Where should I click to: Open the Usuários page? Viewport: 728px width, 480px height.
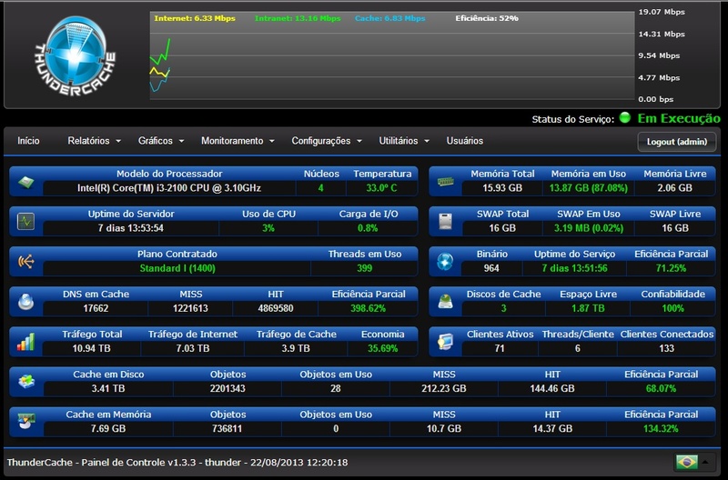pos(465,141)
